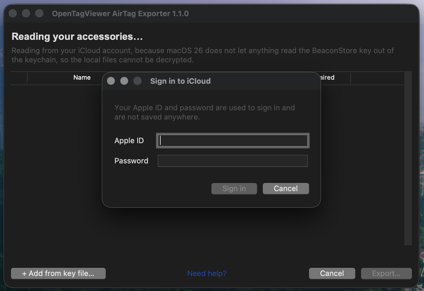The image size is (424, 291).
Task: Click the Export... button
Action: click(x=386, y=273)
